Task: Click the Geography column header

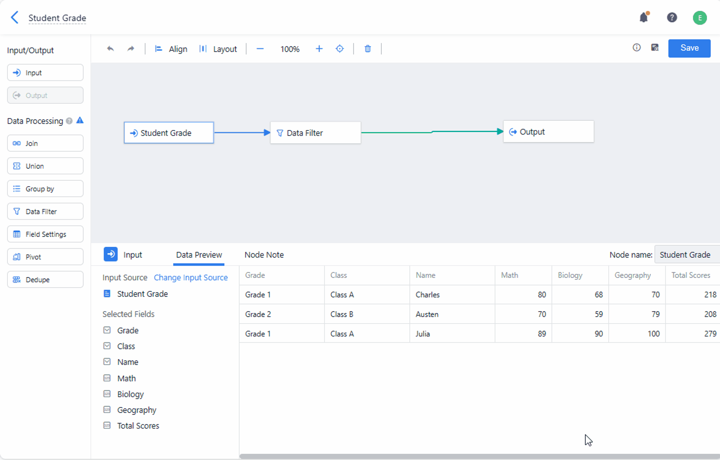Action: (637, 275)
